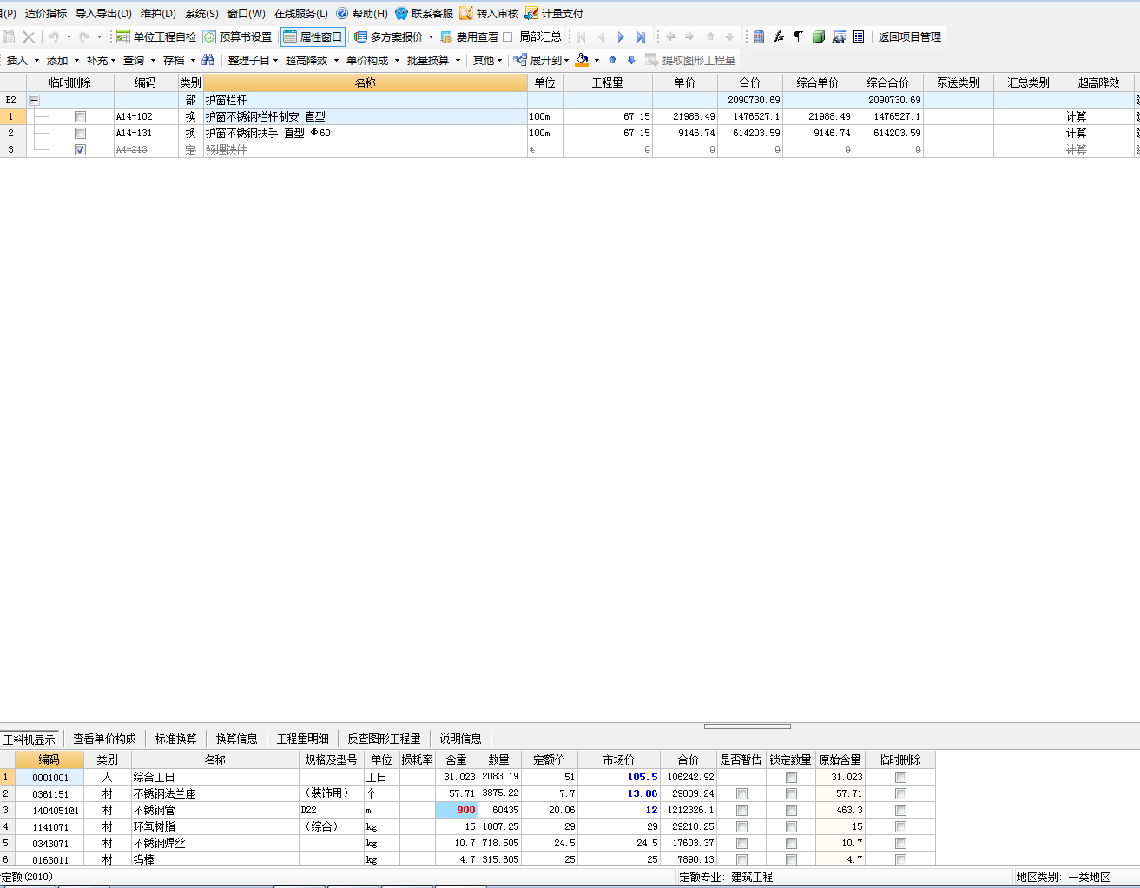The width and height of the screenshot is (1140, 888).
Task: Go to next record blue triangle
Action: [621, 36]
